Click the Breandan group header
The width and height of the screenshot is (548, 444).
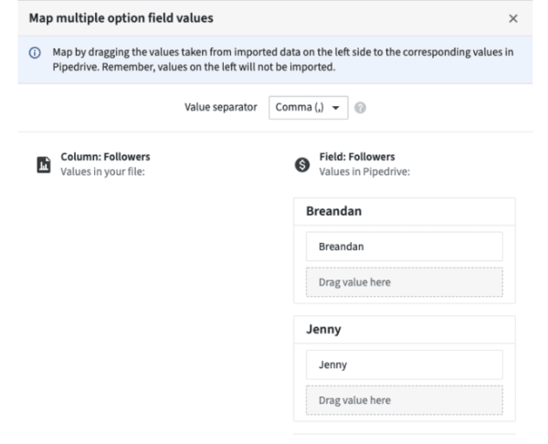405,212
